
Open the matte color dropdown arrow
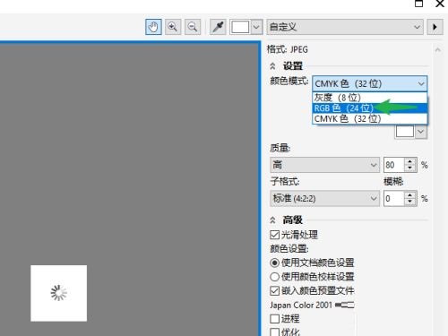pos(421,132)
